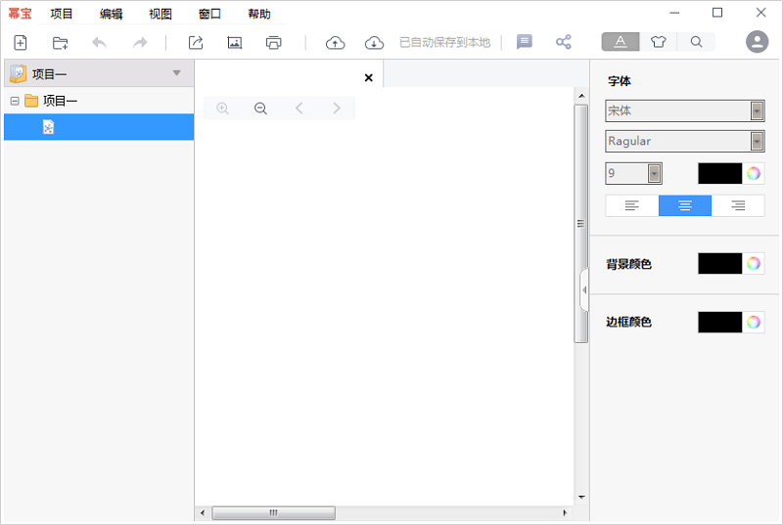The height and width of the screenshot is (525, 783).
Task: Open the 帮助 menu
Action: tap(259, 14)
